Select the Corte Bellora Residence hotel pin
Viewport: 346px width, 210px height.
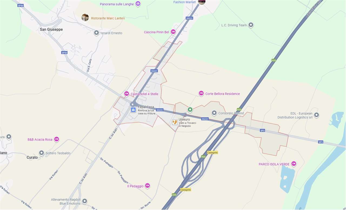point(201,93)
